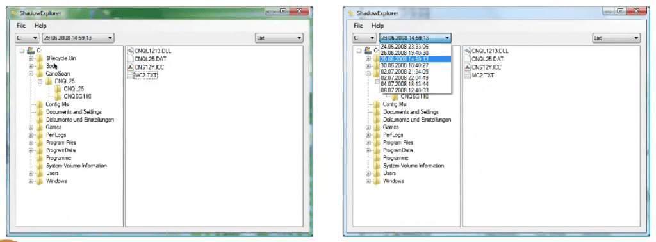Select Dokumente und Einstellungen in right window
This screenshot has height=242, width=656.
coord(417,120)
